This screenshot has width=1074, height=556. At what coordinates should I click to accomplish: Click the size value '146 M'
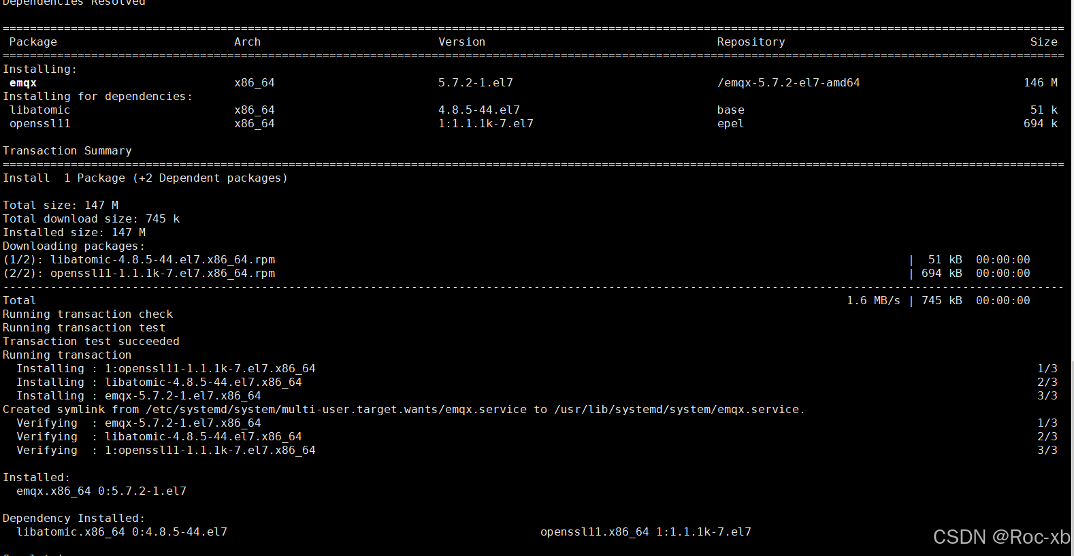click(1041, 83)
